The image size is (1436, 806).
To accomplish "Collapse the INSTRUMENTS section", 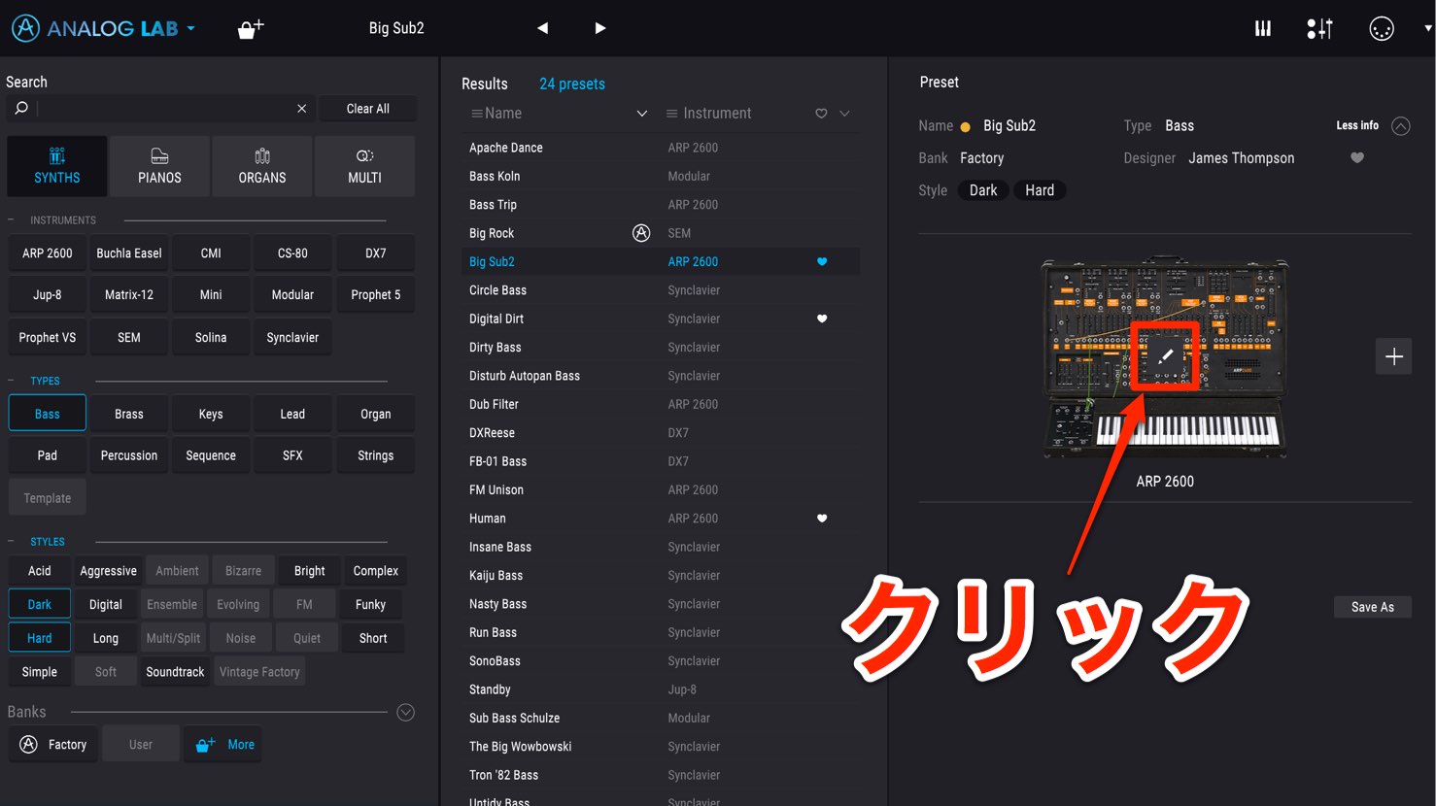I will click(11, 220).
